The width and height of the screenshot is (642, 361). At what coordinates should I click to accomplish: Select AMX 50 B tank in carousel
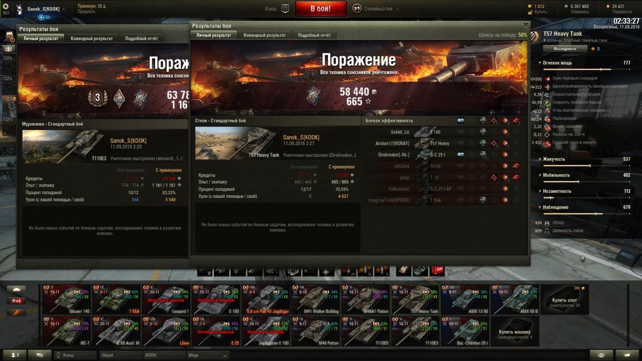[x=514, y=299]
